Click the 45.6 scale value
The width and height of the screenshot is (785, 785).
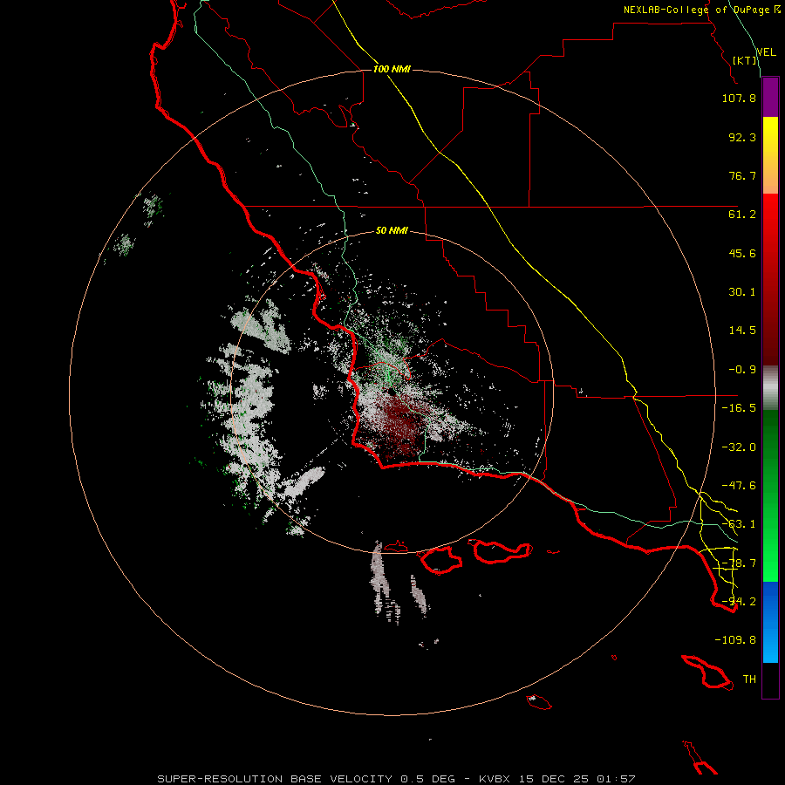[742, 253]
